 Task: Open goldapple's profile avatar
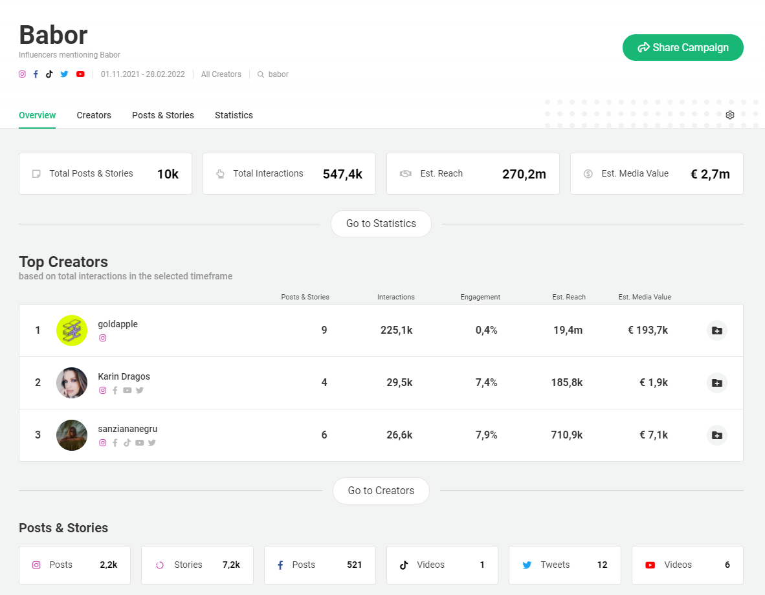click(72, 330)
